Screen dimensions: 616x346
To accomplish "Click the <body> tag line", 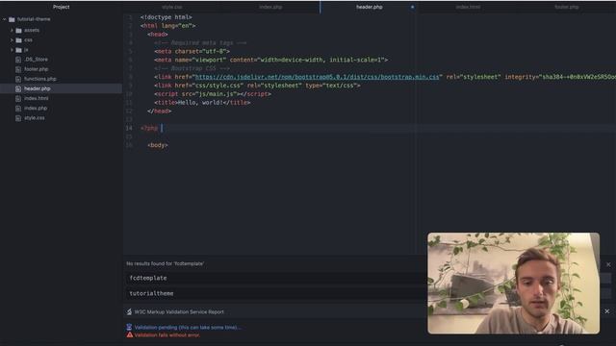I will point(158,145).
